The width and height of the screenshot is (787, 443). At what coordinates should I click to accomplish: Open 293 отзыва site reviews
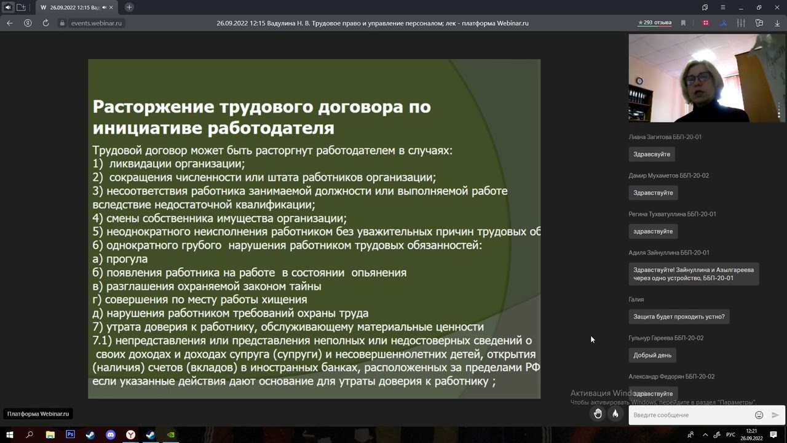pyautogui.click(x=655, y=23)
